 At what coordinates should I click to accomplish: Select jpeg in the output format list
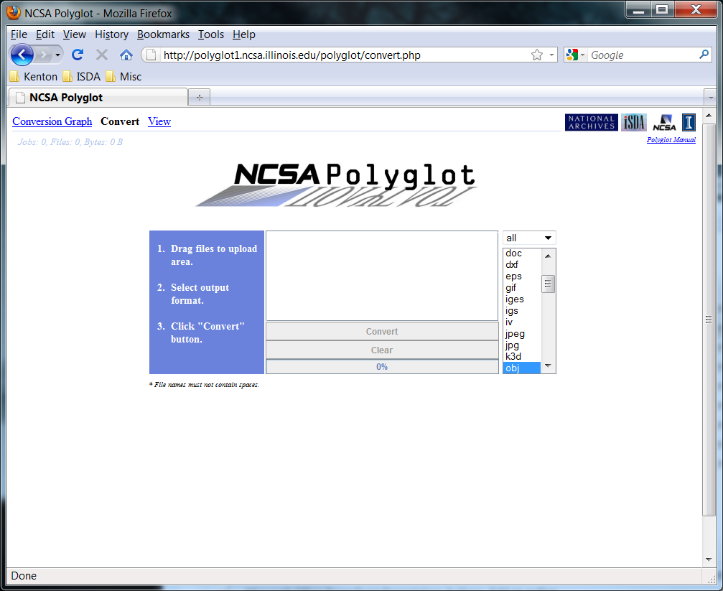tap(521, 334)
